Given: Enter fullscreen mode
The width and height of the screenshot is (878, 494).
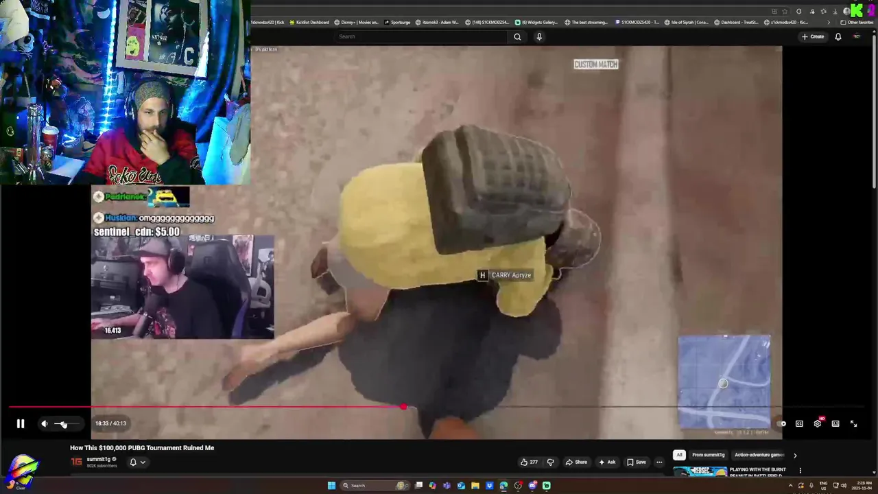Looking at the screenshot, I should [854, 423].
